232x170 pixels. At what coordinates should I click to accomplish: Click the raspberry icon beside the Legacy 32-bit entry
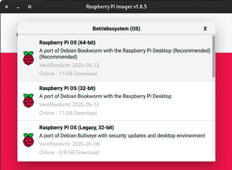[x=28, y=140]
